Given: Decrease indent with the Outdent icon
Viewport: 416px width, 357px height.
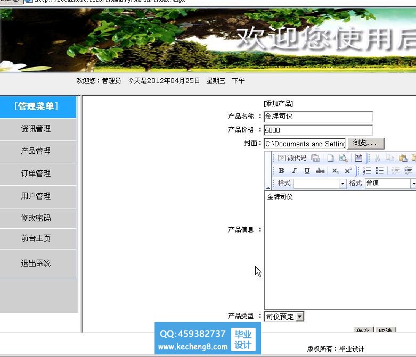Looking at the screenshot, I should click(395, 171).
